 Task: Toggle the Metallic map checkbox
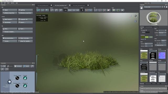pyautogui.click(x=159, y=64)
